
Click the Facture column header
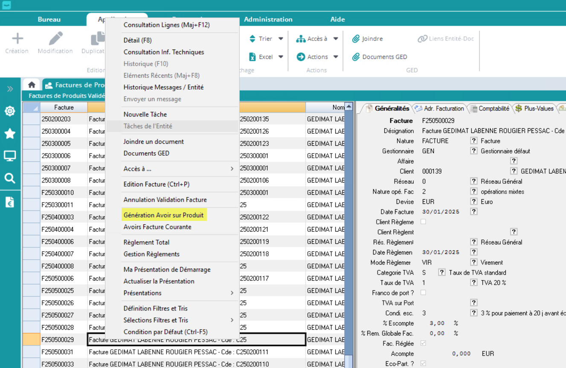(64, 107)
